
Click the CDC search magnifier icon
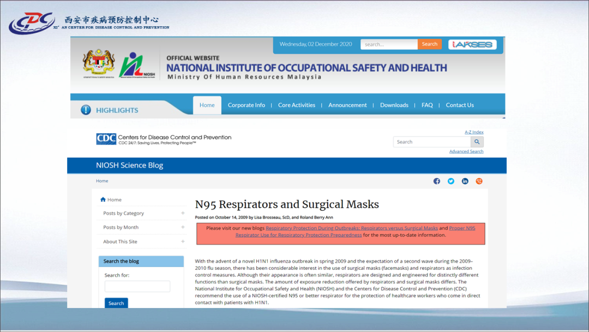(x=477, y=142)
